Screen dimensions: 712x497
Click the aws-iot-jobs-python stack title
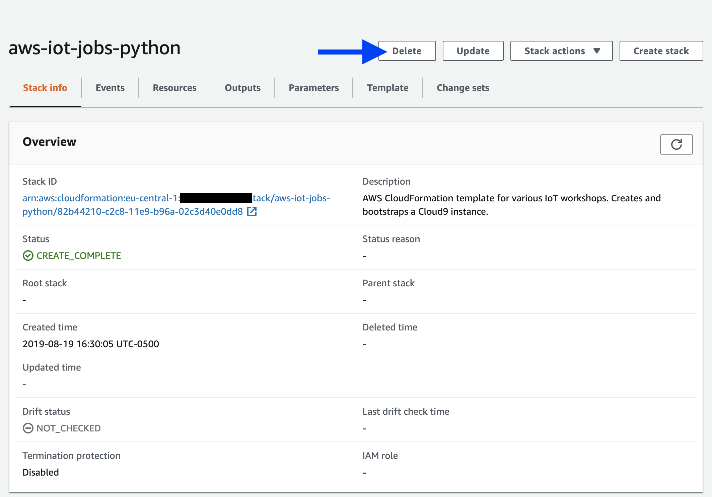(94, 48)
